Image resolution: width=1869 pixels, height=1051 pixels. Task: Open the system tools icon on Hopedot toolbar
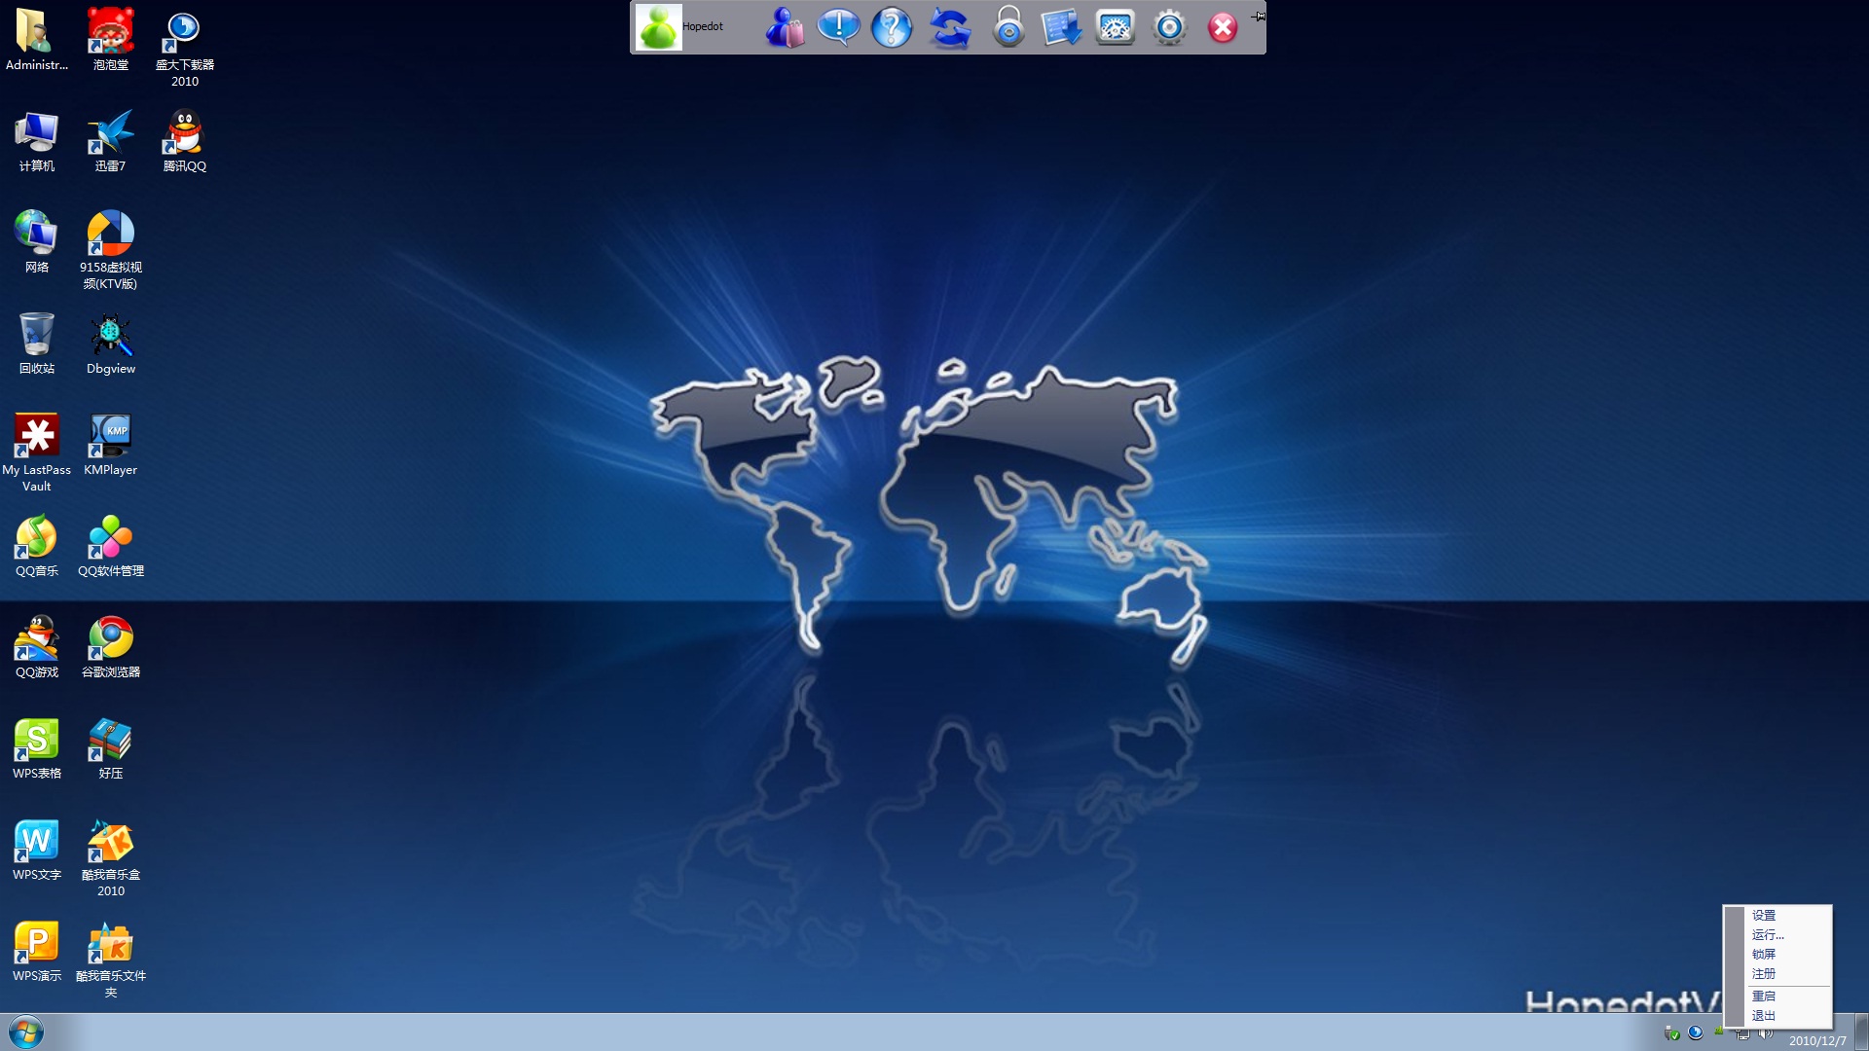pyautogui.click(x=1115, y=28)
